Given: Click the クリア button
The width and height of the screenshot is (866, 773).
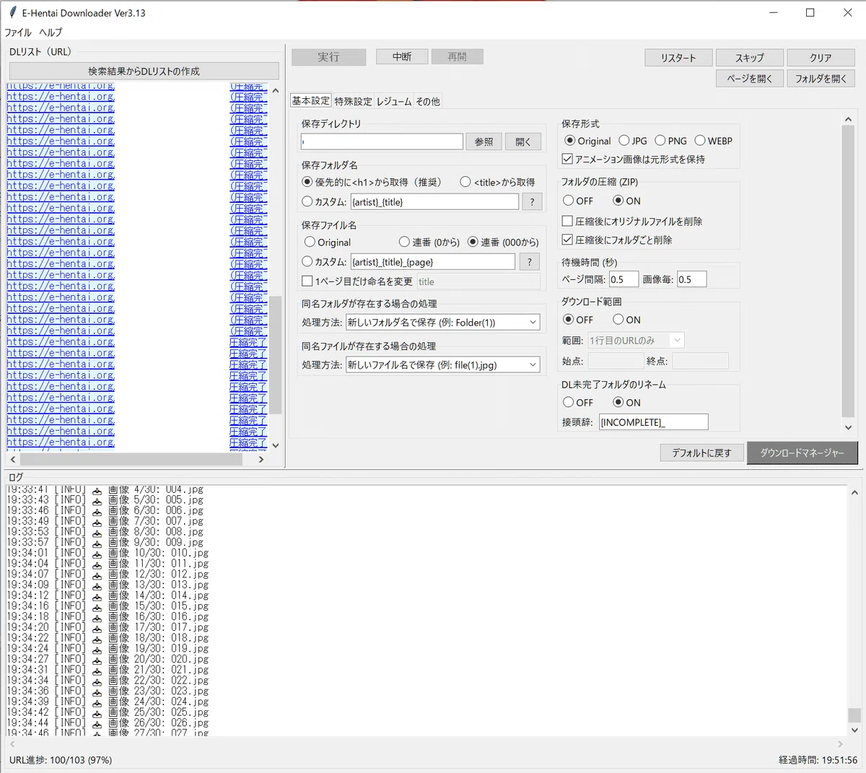Looking at the screenshot, I should point(821,58).
